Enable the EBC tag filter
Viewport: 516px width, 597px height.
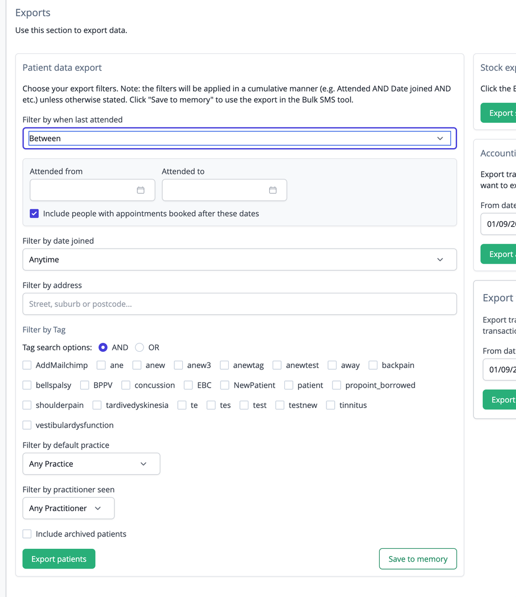tap(188, 385)
